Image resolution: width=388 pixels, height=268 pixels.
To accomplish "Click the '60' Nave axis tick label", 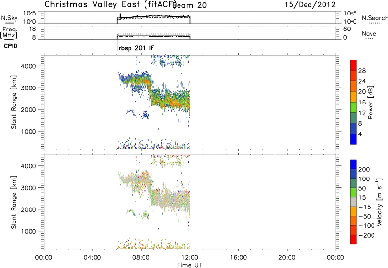I will (x=347, y=29).
